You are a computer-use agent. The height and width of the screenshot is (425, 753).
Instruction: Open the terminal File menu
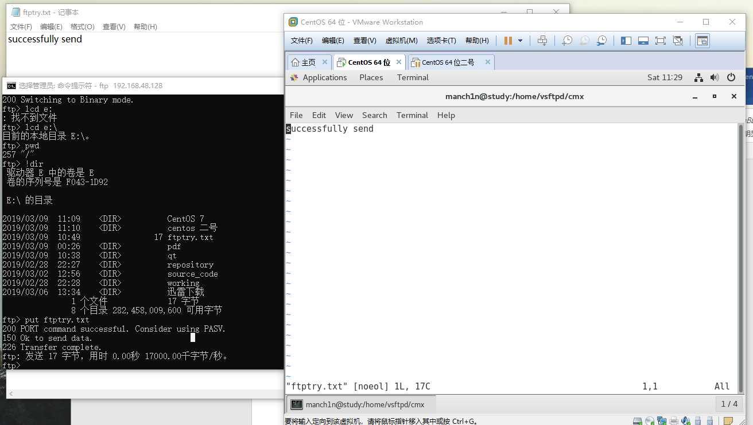(296, 115)
